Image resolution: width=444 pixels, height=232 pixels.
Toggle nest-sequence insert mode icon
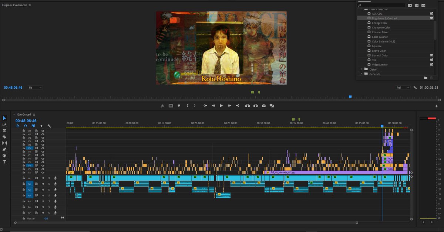point(18,126)
